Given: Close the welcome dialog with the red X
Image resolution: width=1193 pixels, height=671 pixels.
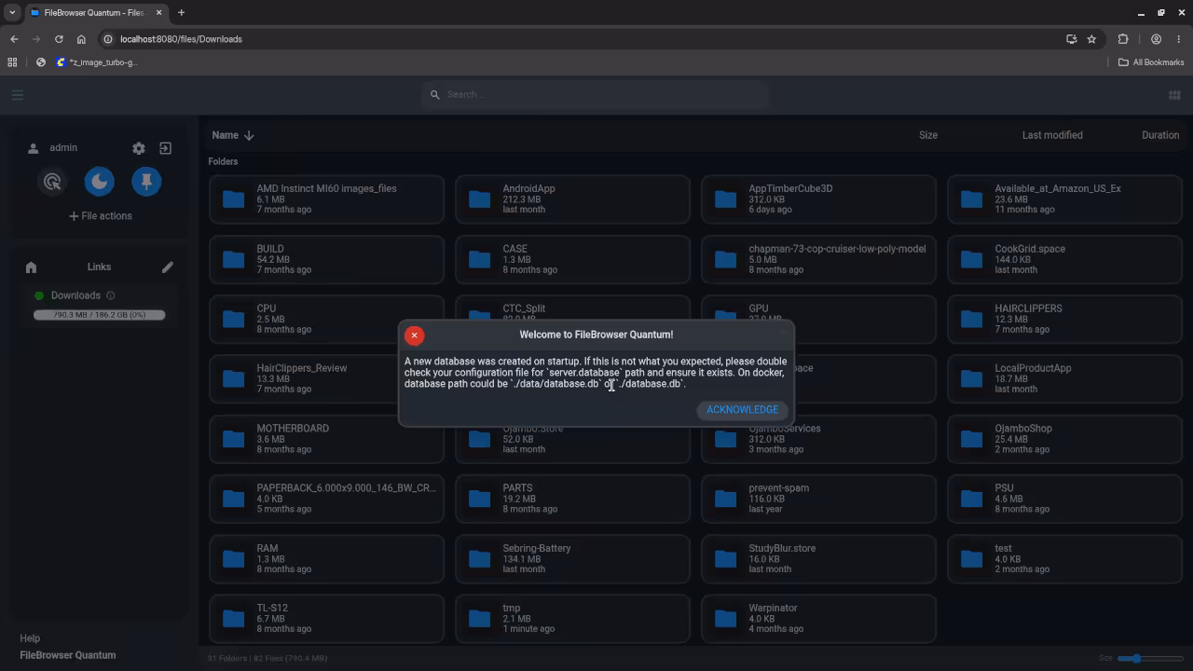Looking at the screenshot, I should point(415,335).
